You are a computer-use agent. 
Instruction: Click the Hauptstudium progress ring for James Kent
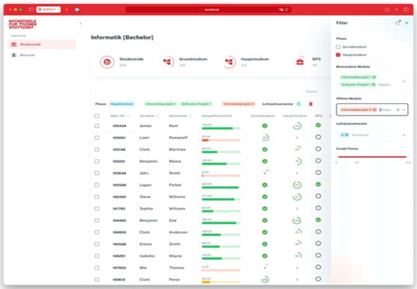[x=297, y=126]
